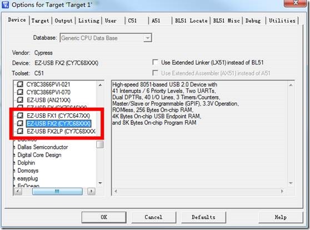Screen dimensions: 310x230
Task: Select easyplug vendor entry
Action: [x=27, y=178]
